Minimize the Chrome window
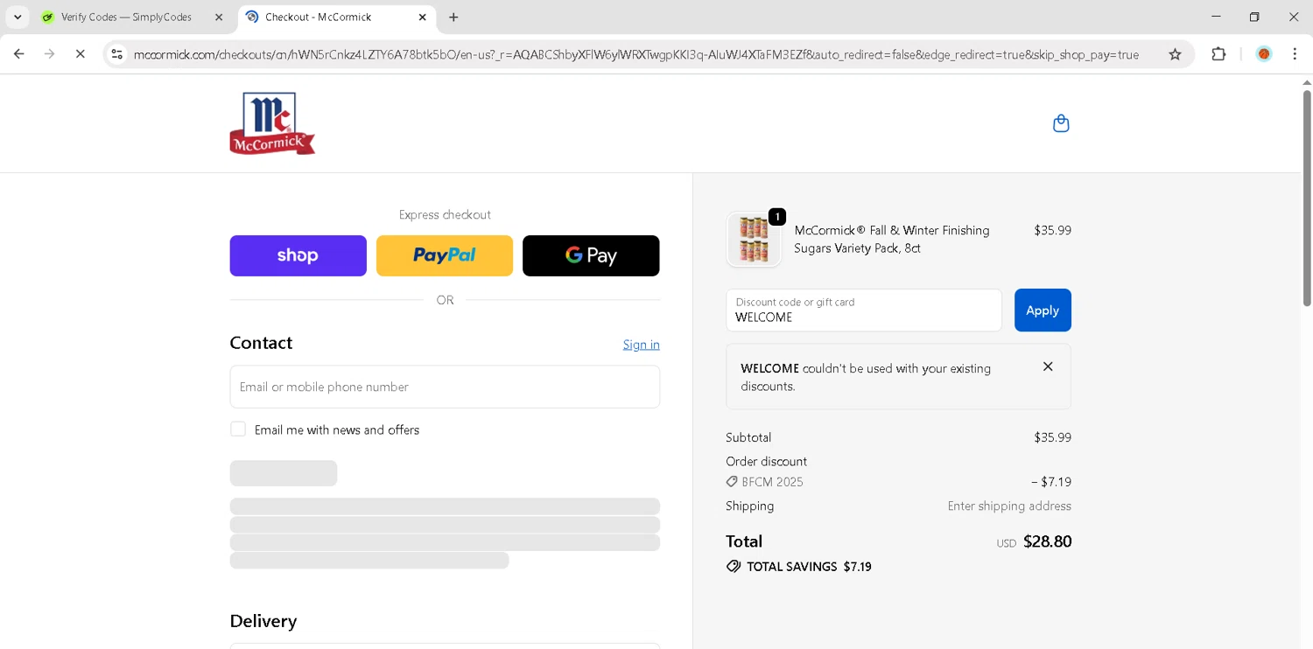1313x649 pixels. coord(1216,17)
